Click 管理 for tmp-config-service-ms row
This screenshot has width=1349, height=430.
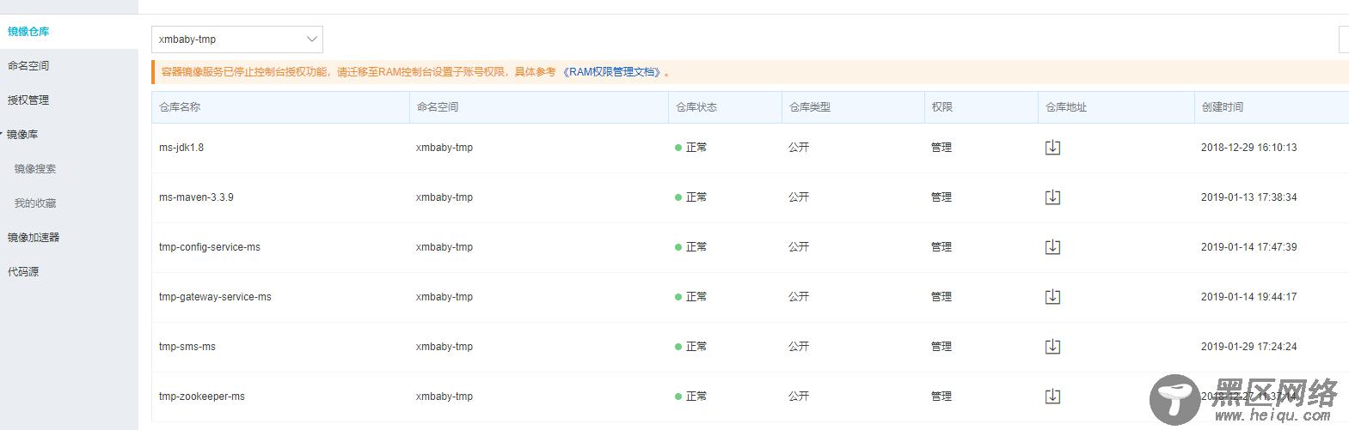(x=941, y=247)
